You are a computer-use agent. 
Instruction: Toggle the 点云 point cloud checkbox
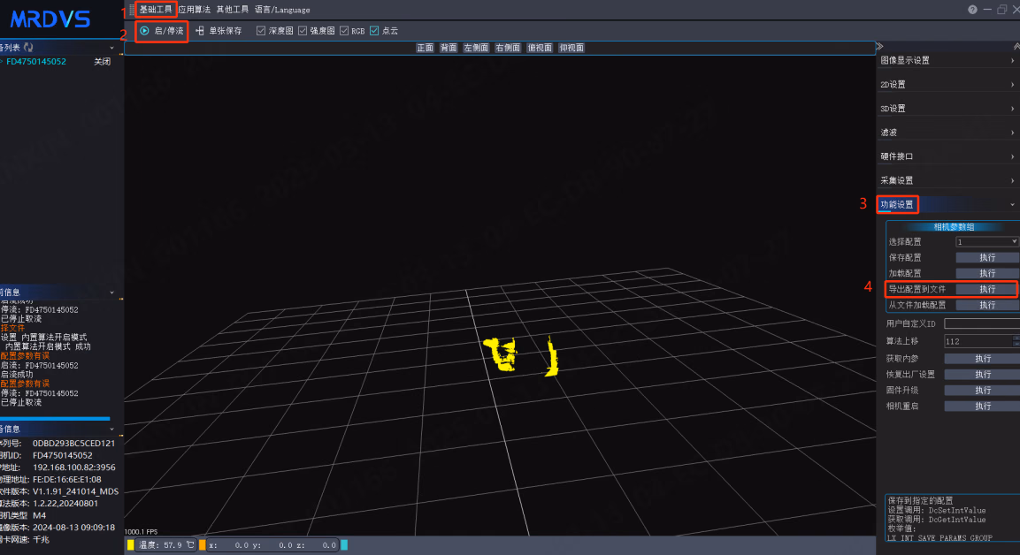[374, 31]
